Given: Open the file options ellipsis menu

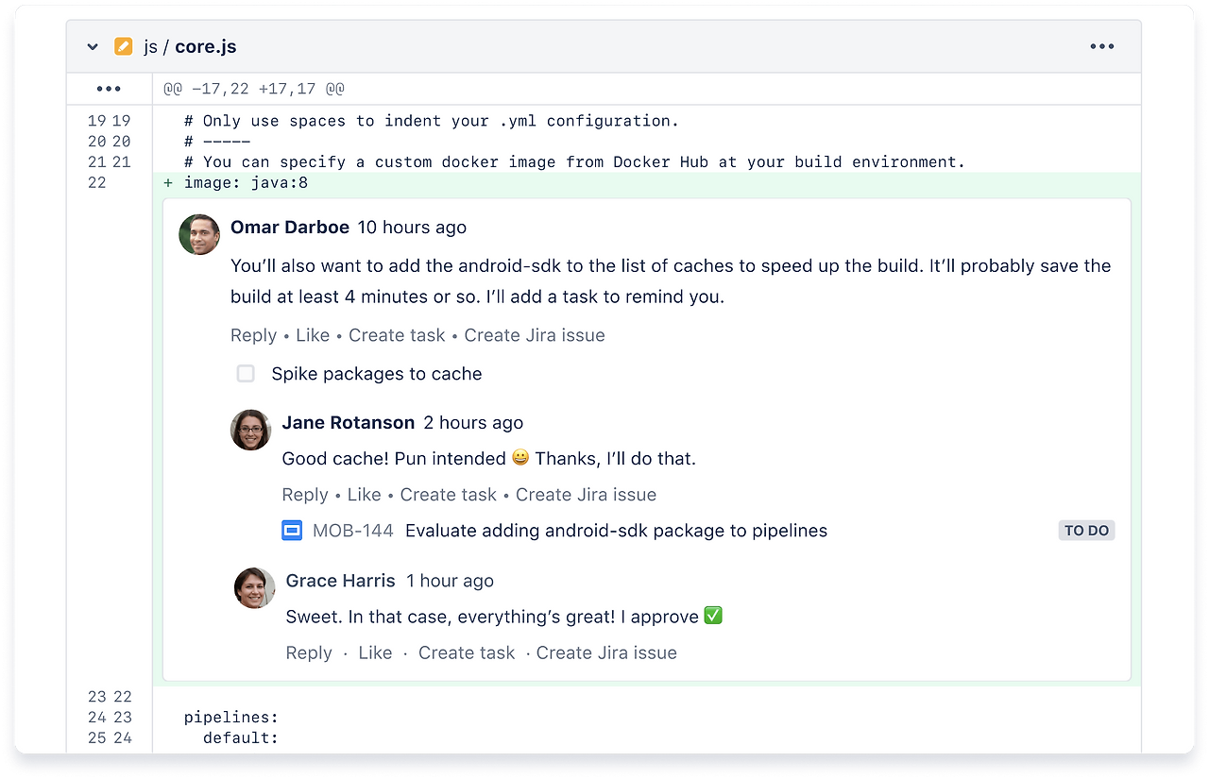Looking at the screenshot, I should (x=1101, y=45).
